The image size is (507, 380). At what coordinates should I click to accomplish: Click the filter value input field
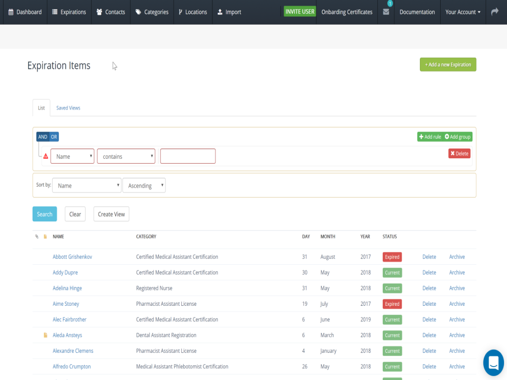coord(188,156)
